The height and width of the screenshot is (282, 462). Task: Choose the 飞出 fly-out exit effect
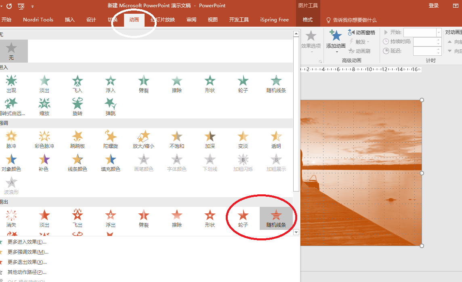(78, 218)
